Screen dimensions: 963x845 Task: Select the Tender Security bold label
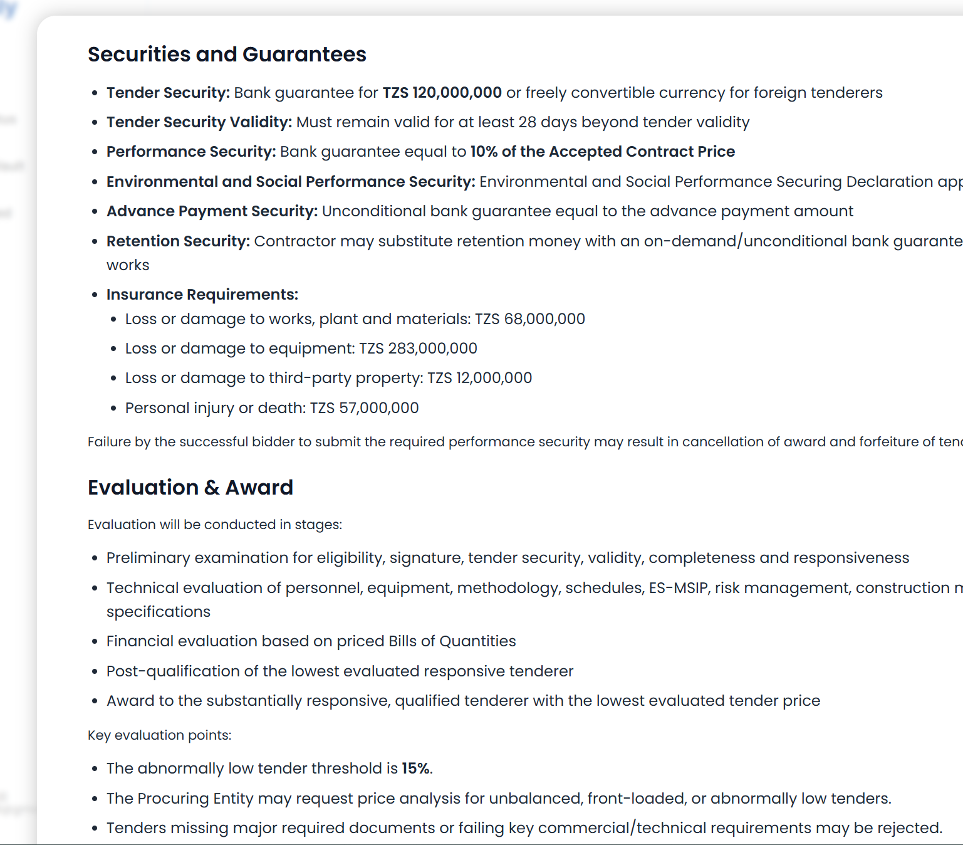coord(168,93)
